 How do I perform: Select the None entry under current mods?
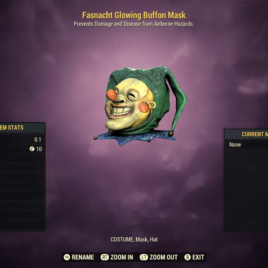[x=235, y=144]
